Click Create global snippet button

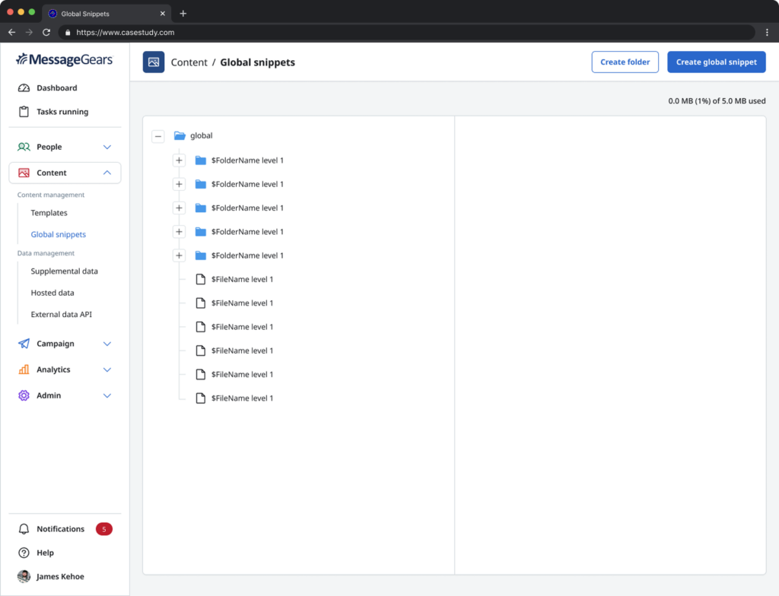pos(716,62)
